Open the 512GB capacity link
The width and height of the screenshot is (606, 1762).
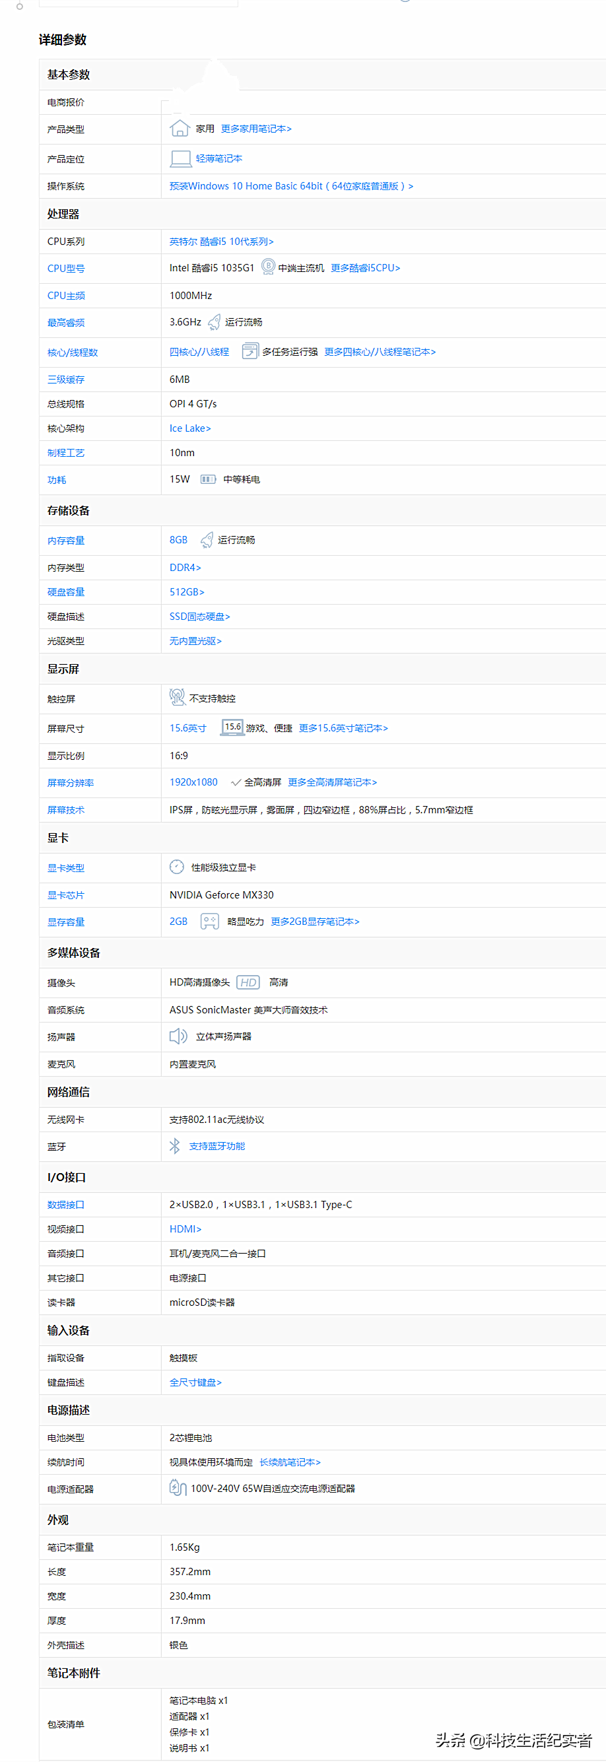pos(187,592)
